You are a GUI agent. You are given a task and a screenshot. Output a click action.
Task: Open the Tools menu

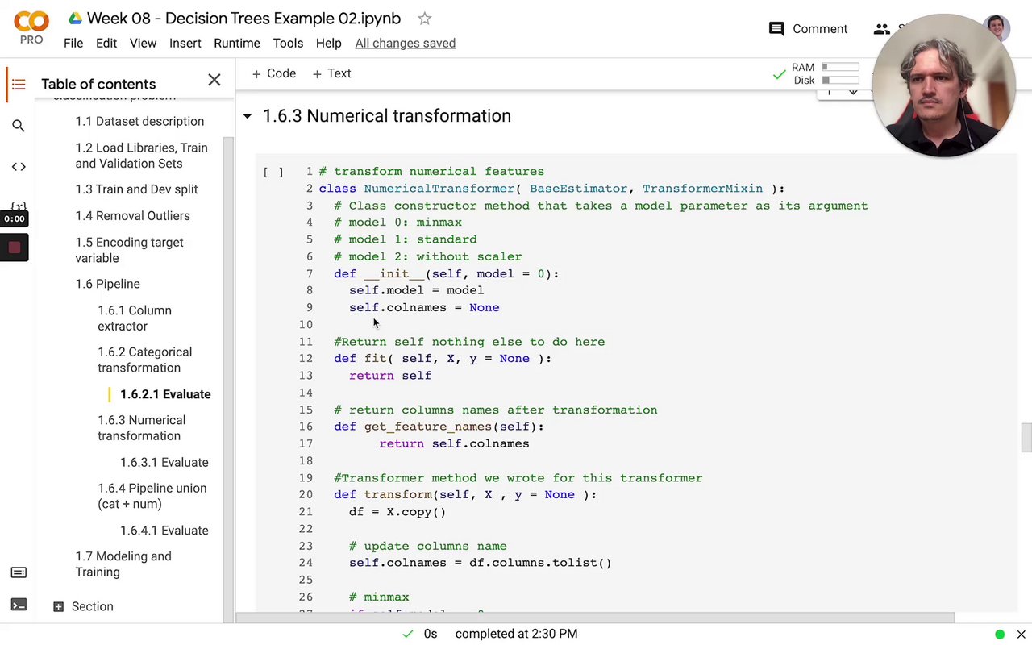click(288, 43)
